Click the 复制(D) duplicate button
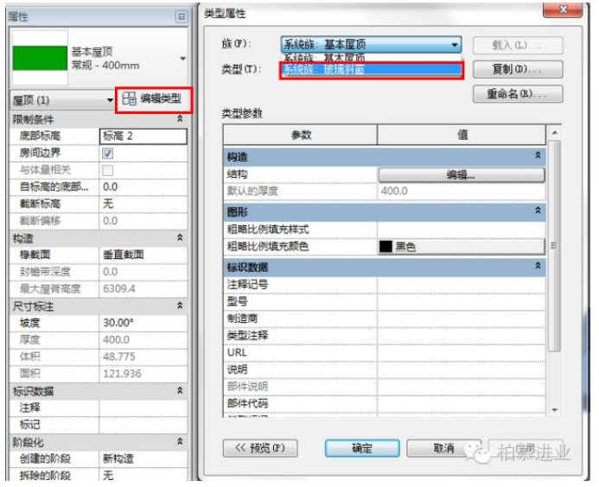599x487 pixels. click(518, 69)
